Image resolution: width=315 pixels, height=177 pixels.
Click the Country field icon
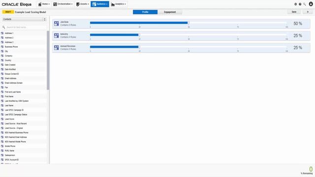tap(2, 60)
